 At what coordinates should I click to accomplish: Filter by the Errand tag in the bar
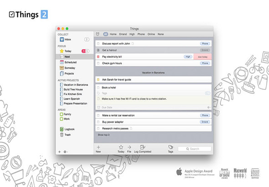[x=123, y=34]
